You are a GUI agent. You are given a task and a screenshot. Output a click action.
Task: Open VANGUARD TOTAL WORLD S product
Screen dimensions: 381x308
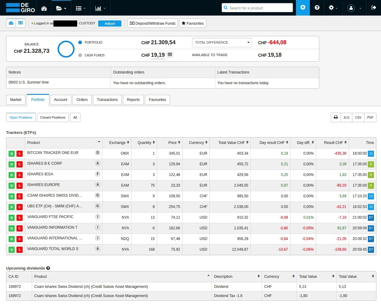pos(53,249)
